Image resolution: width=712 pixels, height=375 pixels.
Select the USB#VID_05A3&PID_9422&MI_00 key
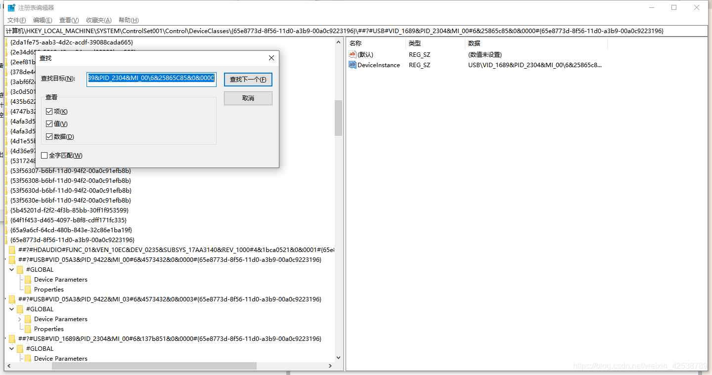[x=170, y=260]
